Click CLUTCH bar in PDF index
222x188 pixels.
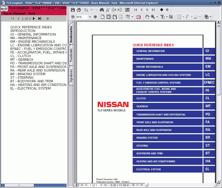click(x=168, y=98)
